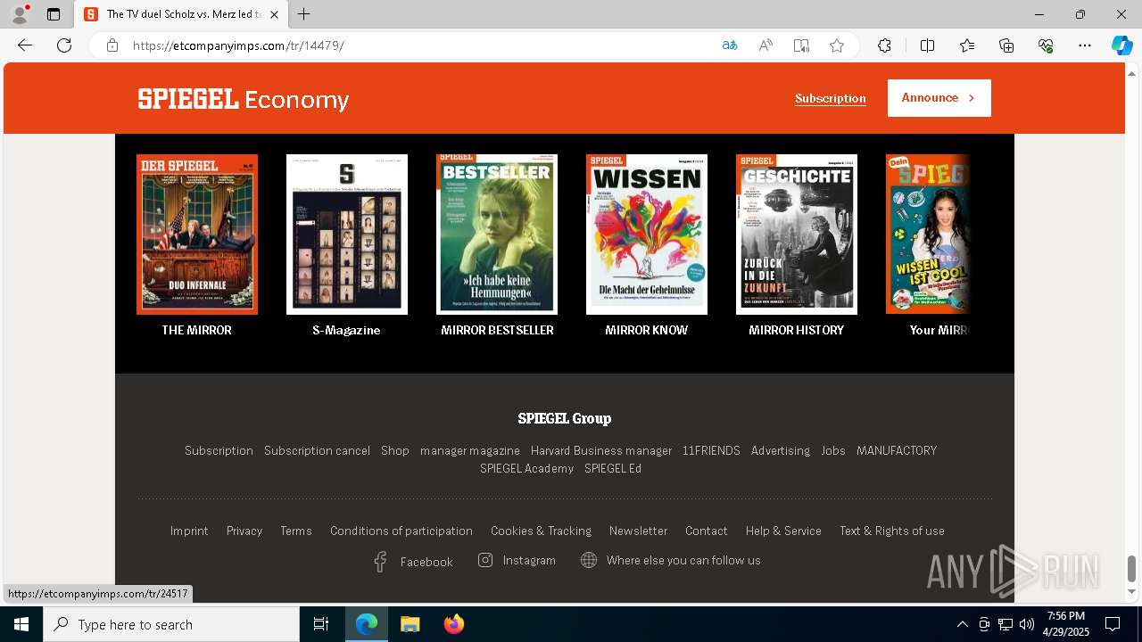This screenshot has height=642, width=1142.
Task: Open the Imprint link
Action: pos(189,531)
